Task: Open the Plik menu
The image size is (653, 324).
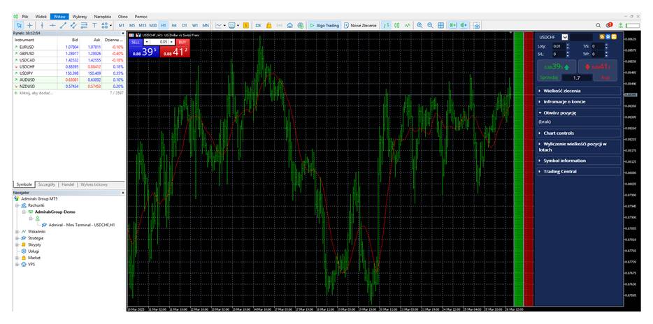Action: [x=25, y=17]
